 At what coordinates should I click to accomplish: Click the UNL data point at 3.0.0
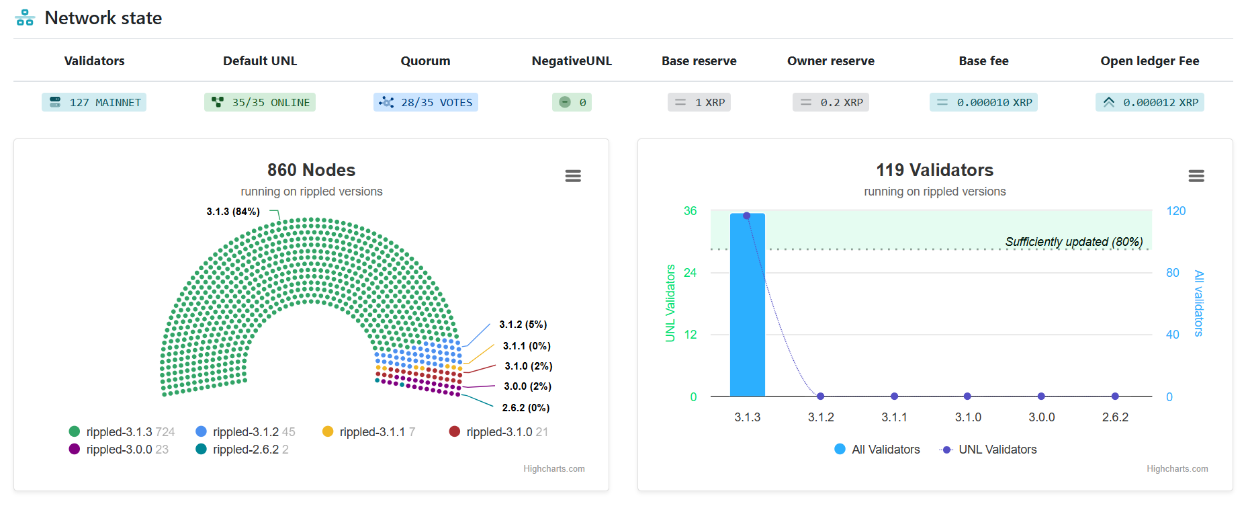1041,396
